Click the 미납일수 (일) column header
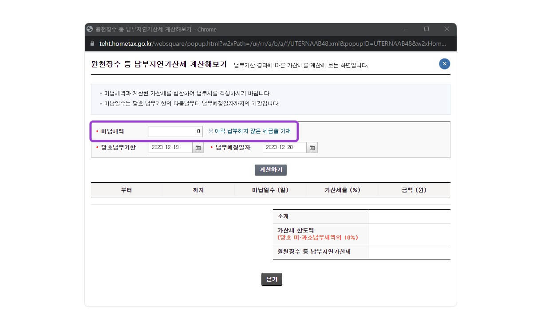Image resolution: width=541 pixels, height=330 pixels. tap(270, 190)
